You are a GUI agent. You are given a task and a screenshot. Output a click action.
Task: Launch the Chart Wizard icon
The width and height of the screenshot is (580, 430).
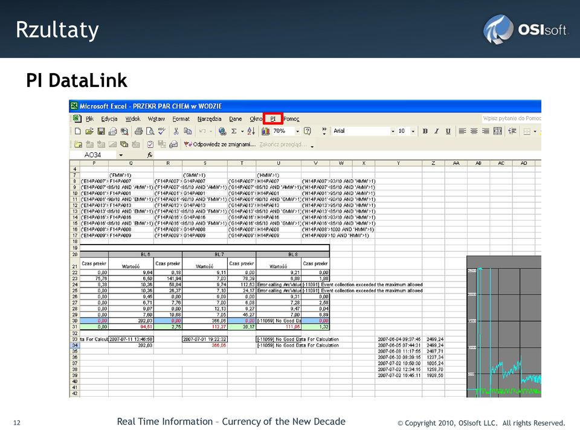266,131
